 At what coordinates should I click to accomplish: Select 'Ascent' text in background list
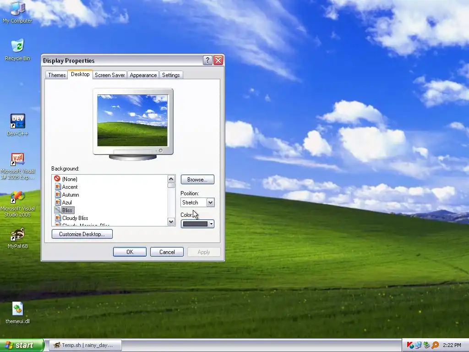click(70, 187)
